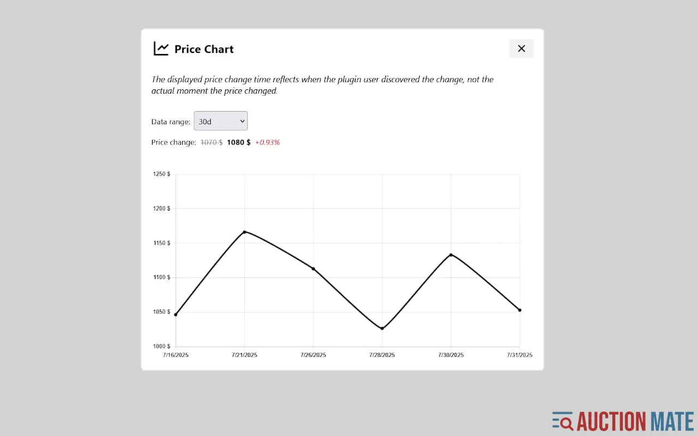
Task: Click the Price Chart title text
Action: pos(203,49)
